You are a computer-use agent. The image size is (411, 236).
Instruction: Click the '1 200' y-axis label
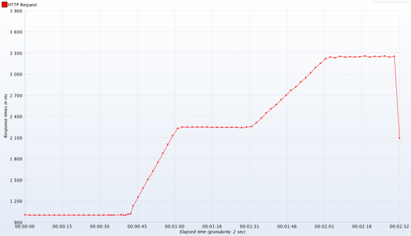click(x=16, y=201)
